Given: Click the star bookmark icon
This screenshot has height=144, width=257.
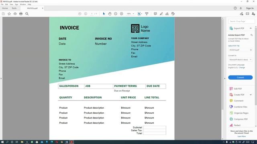Looking at the screenshot, I should [9, 14].
